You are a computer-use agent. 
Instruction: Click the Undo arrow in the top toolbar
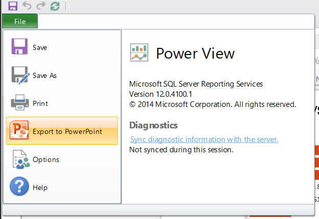(x=27, y=6)
